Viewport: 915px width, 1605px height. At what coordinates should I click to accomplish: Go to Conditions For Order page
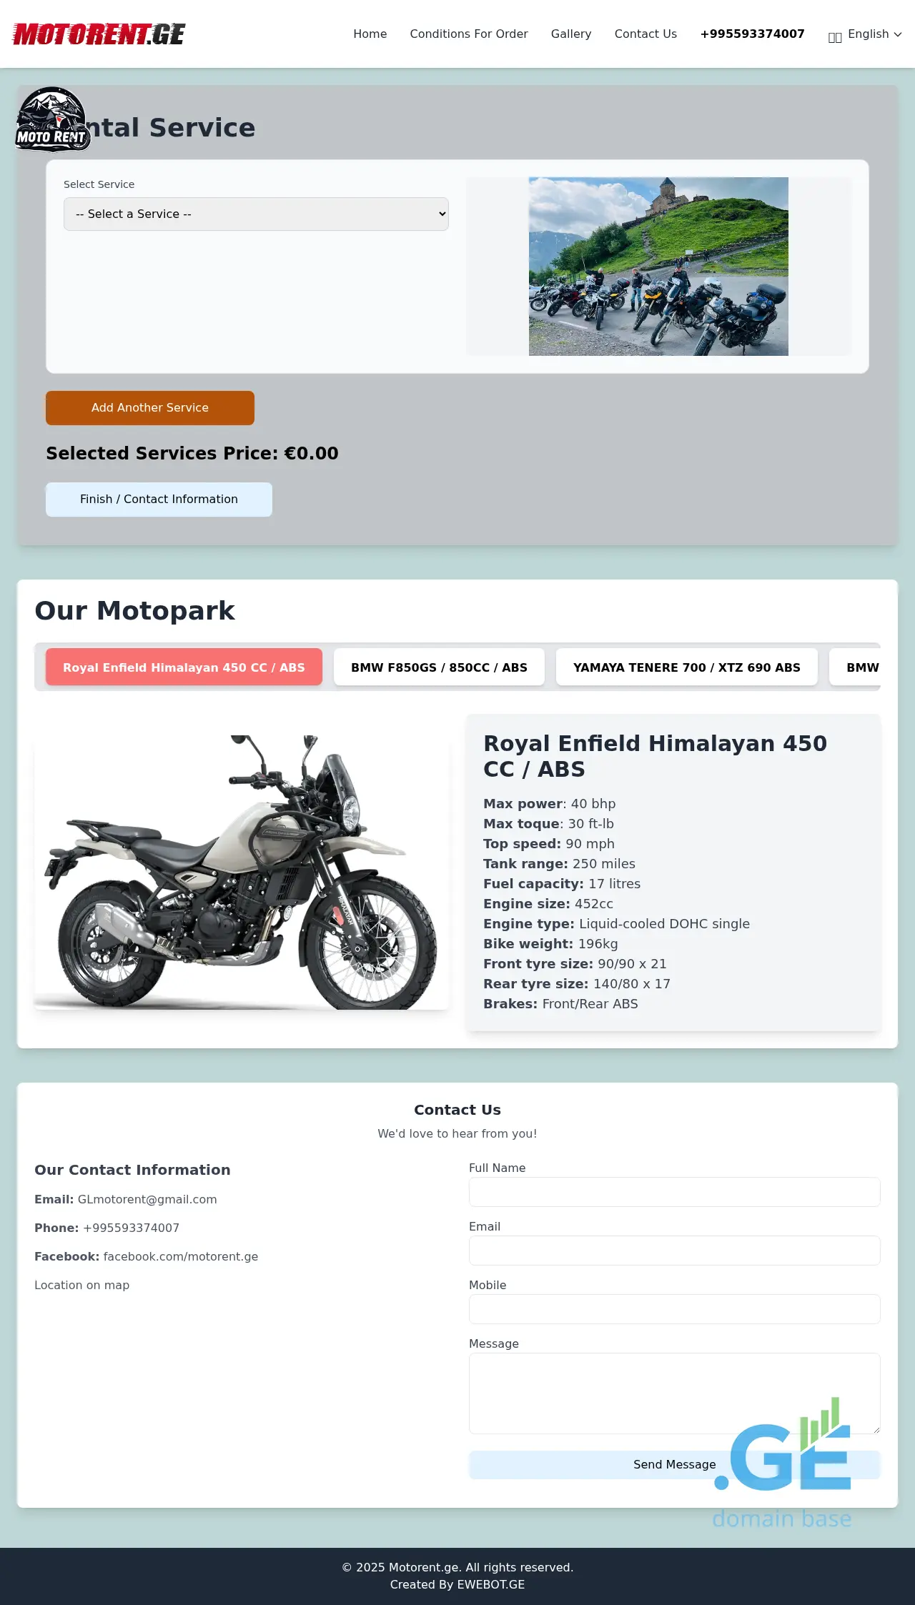(x=469, y=34)
